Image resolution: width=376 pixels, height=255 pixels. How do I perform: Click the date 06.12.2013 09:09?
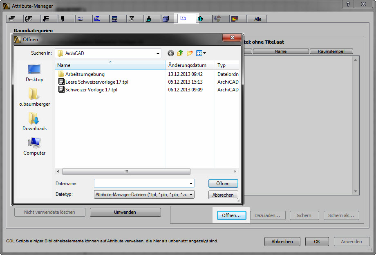186,89
